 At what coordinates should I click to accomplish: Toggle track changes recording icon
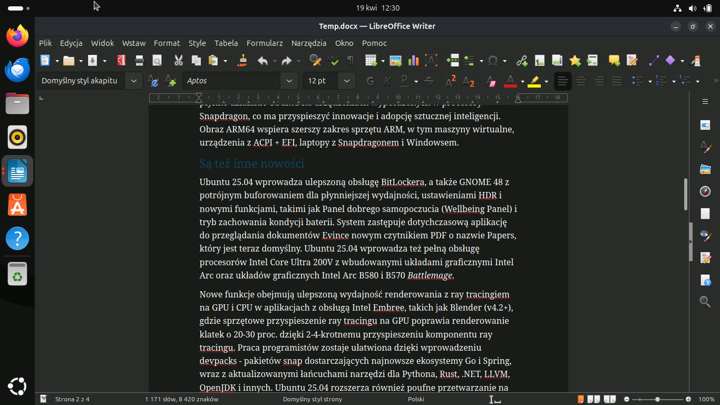click(x=631, y=61)
